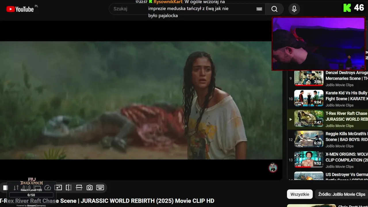
Task: Click the now-playing triangle marker in playlist
Action: pos(291,119)
